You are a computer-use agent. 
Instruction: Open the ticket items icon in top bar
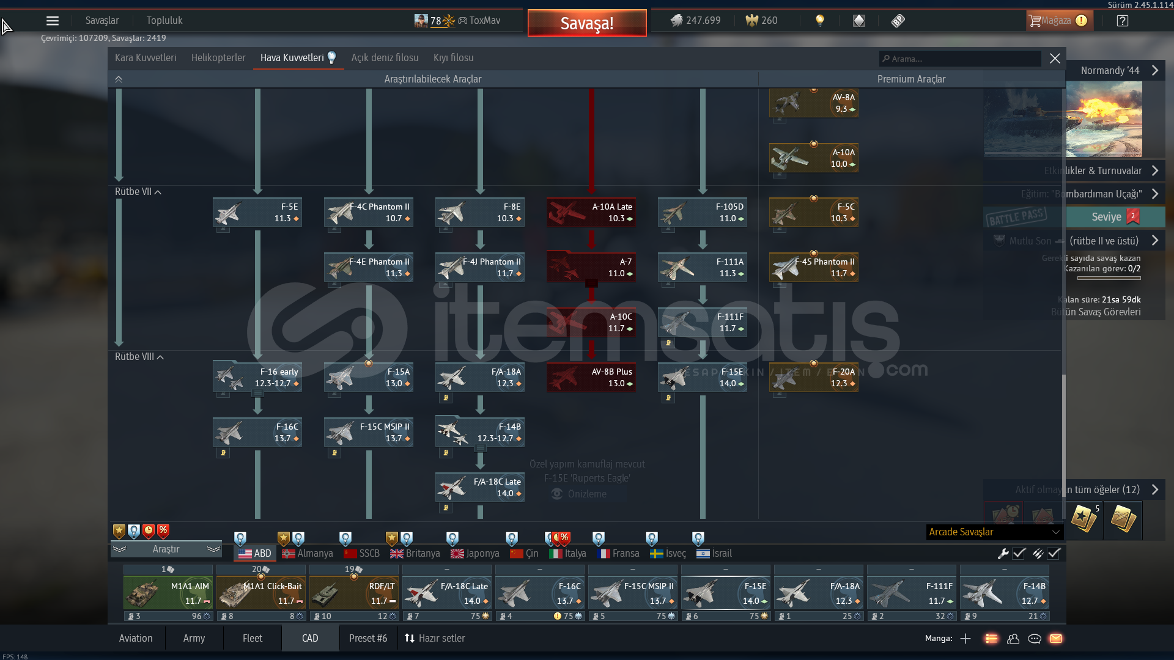pos(898,21)
